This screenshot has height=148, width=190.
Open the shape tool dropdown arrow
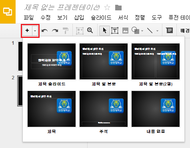(142, 31)
